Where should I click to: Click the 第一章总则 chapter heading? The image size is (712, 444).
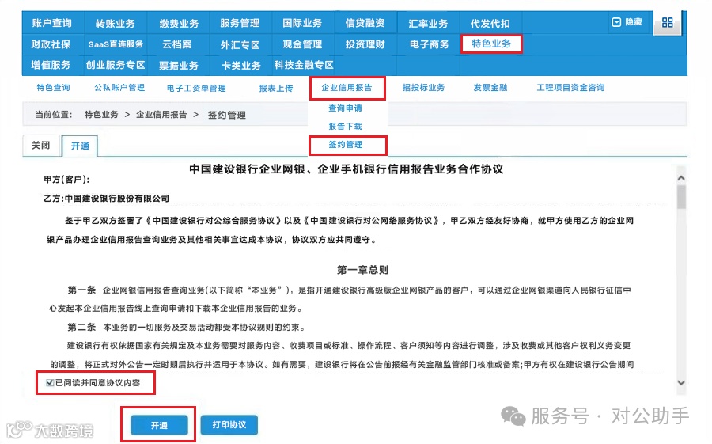coord(362,270)
